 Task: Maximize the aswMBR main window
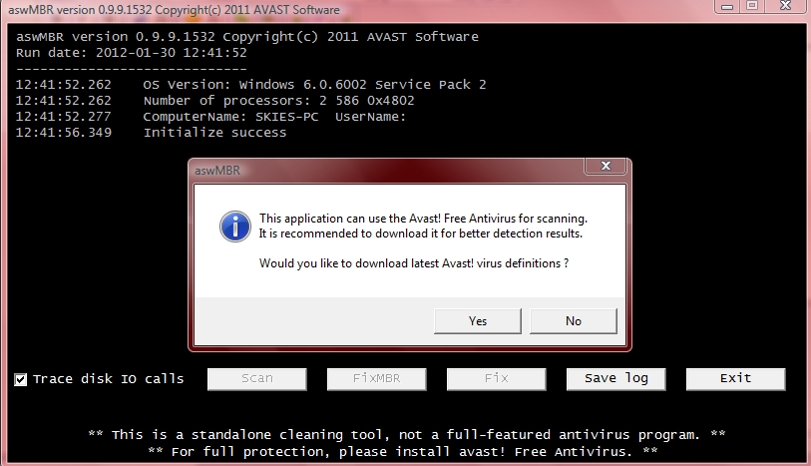752,7
